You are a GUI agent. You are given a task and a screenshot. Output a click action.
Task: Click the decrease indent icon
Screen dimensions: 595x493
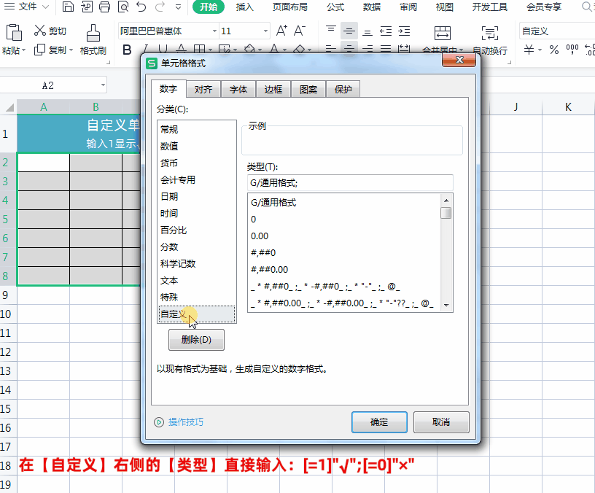point(386,31)
